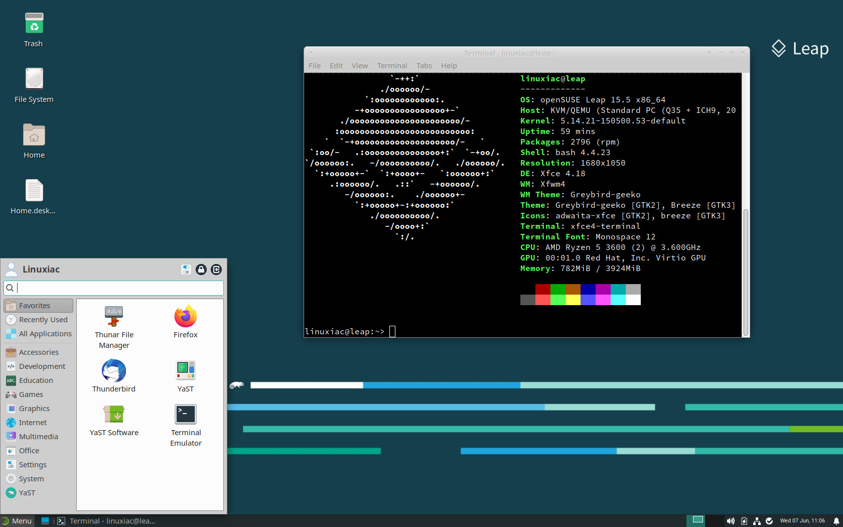Open the File menu in Terminal
The height and width of the screenshot is (527, 843).
pos(315,66)
